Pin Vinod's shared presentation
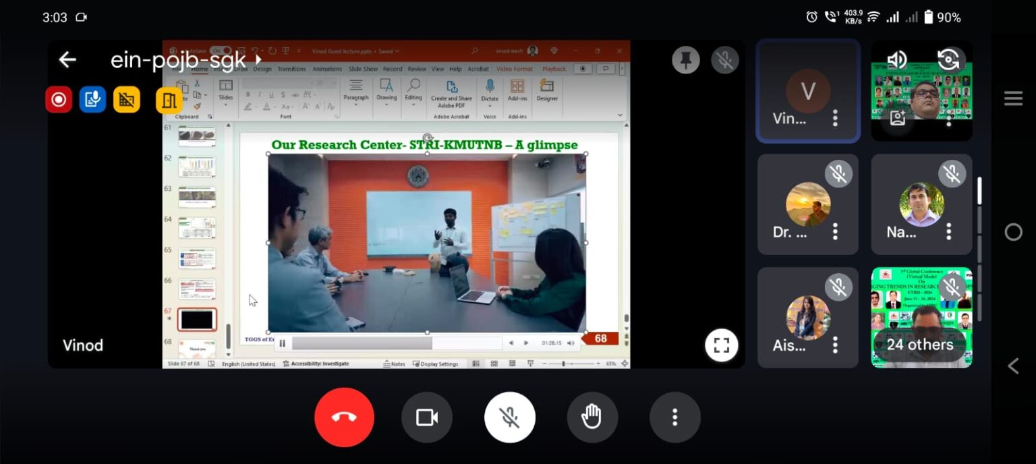Image resolution: width=1036 pixels, height=464 pixels. 686,61
